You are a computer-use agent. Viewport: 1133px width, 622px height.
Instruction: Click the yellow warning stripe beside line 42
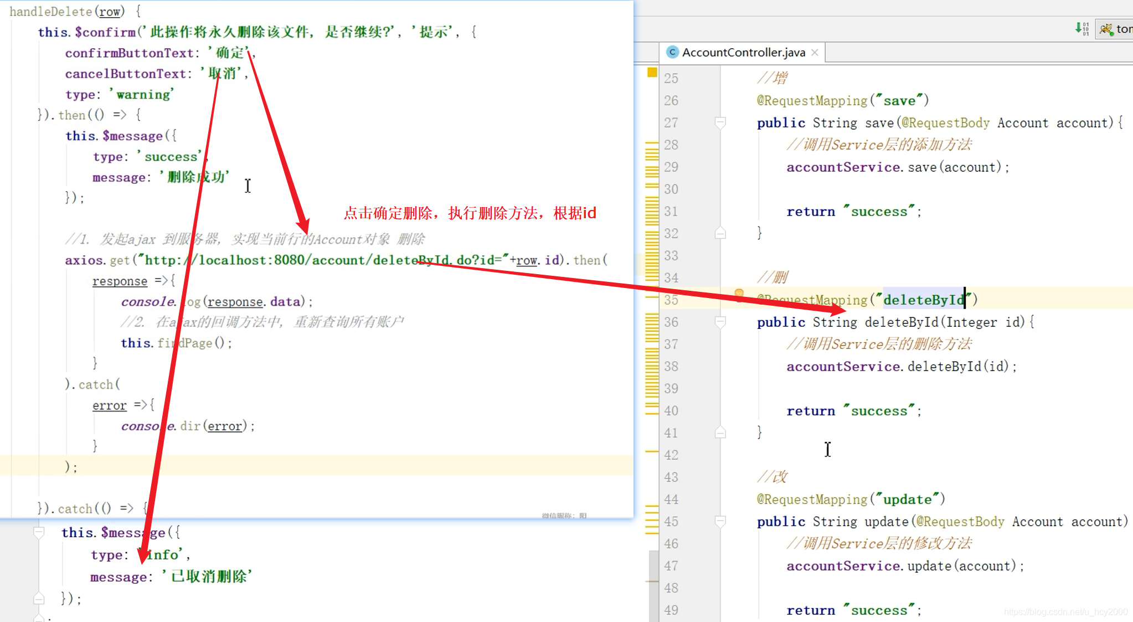[x=652, y=452]
